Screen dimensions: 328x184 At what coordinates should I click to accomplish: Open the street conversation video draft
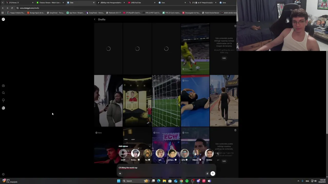pyautogui.click(x=108, y=101)
